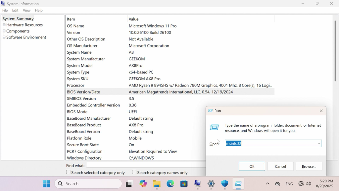Select the BaseBoard Manufacturer row
339x191 pixels.
tap(136, 118)
